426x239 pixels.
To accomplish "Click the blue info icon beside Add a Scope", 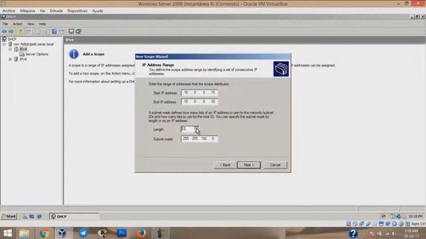I will [74, 54].
